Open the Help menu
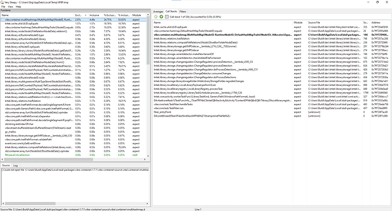The height and width of the screenshot is (211, 392). pos(19,7)
